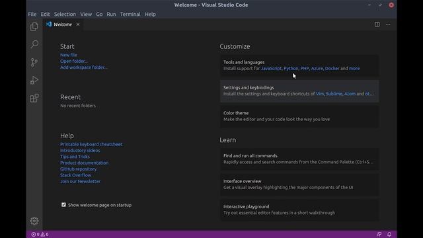Click the Split Editor Right icon
The height and width of the screenshot is (238, 423).
377,24
